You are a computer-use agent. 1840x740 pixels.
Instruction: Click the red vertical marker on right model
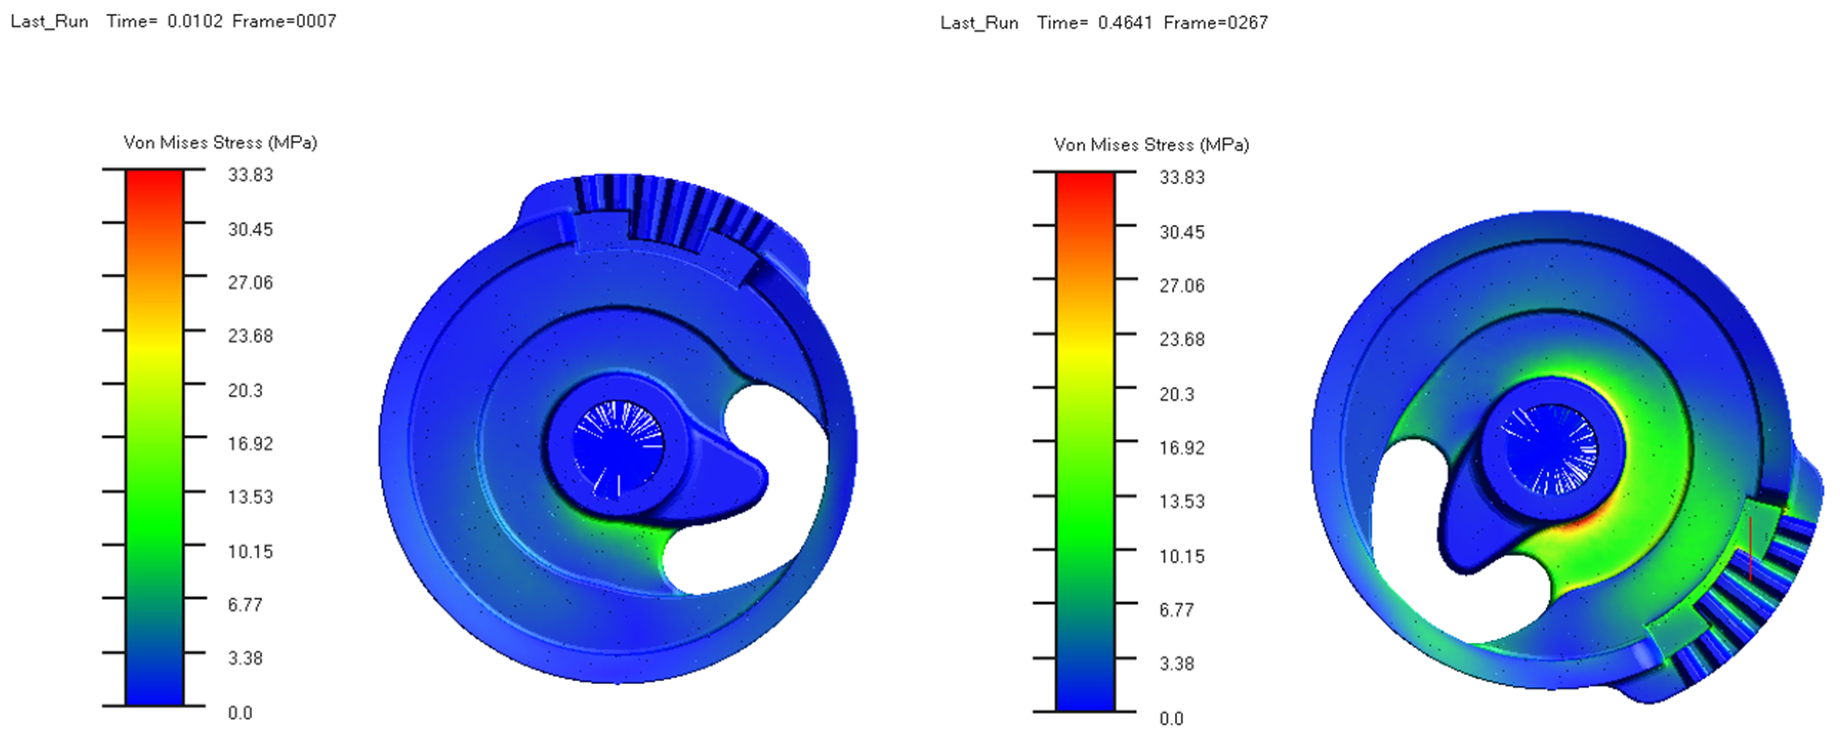pos(1750,548)
